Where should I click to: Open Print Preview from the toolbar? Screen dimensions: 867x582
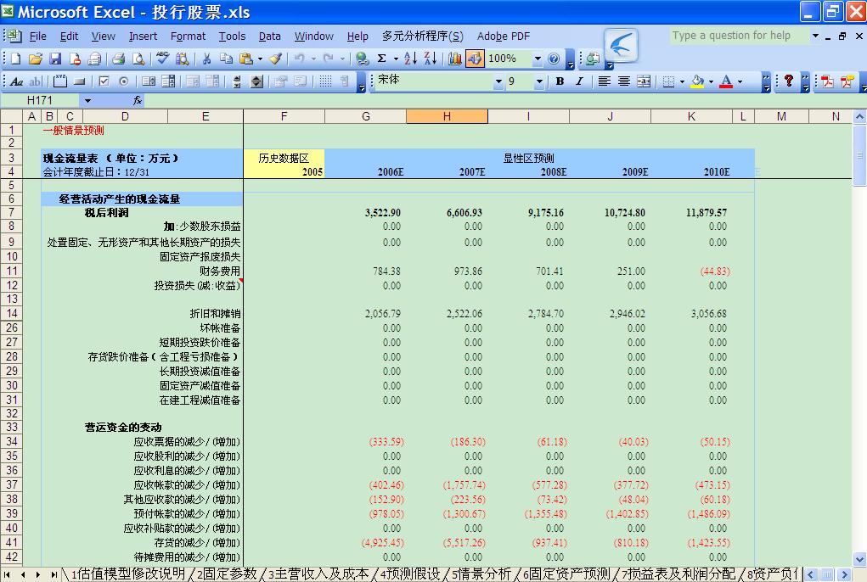(138, 59)
